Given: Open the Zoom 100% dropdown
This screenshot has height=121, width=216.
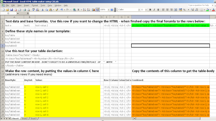Looking at the screenshot, I should pyautogui.click(x=109, y=10).
